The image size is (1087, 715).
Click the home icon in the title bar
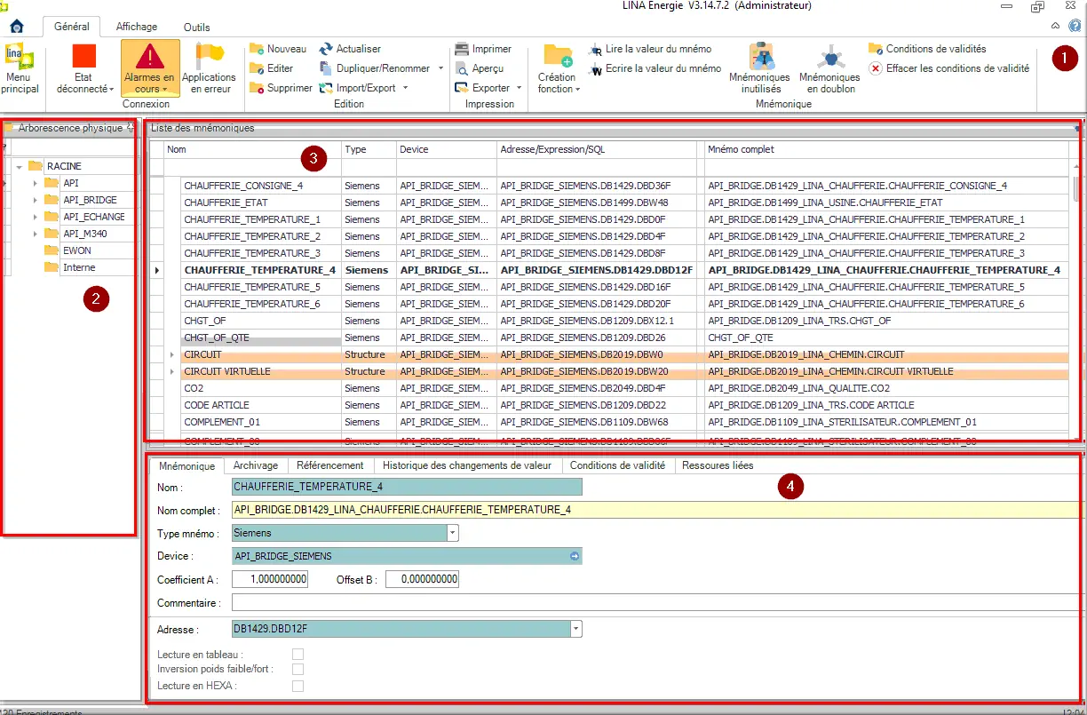(x=16, y=26)
